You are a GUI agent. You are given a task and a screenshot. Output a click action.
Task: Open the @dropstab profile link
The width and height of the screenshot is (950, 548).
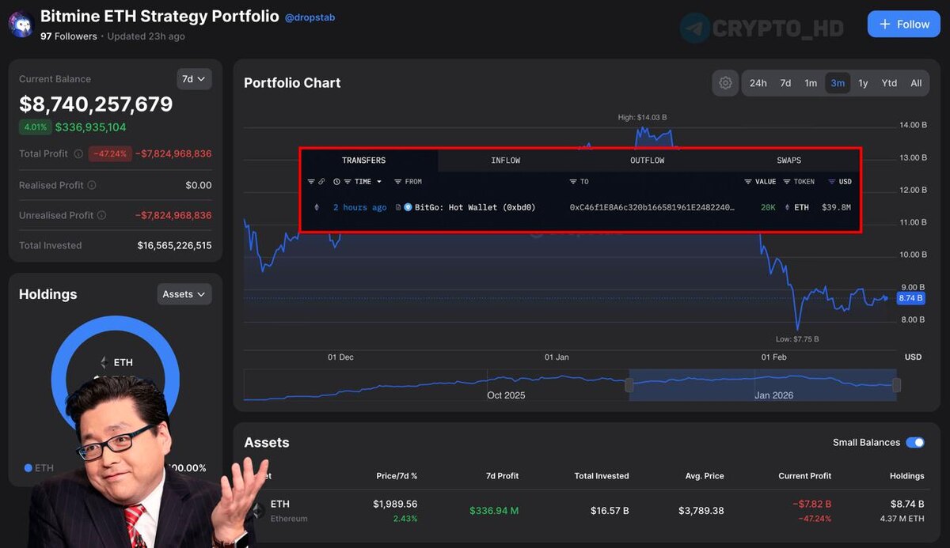click(310, 17)
